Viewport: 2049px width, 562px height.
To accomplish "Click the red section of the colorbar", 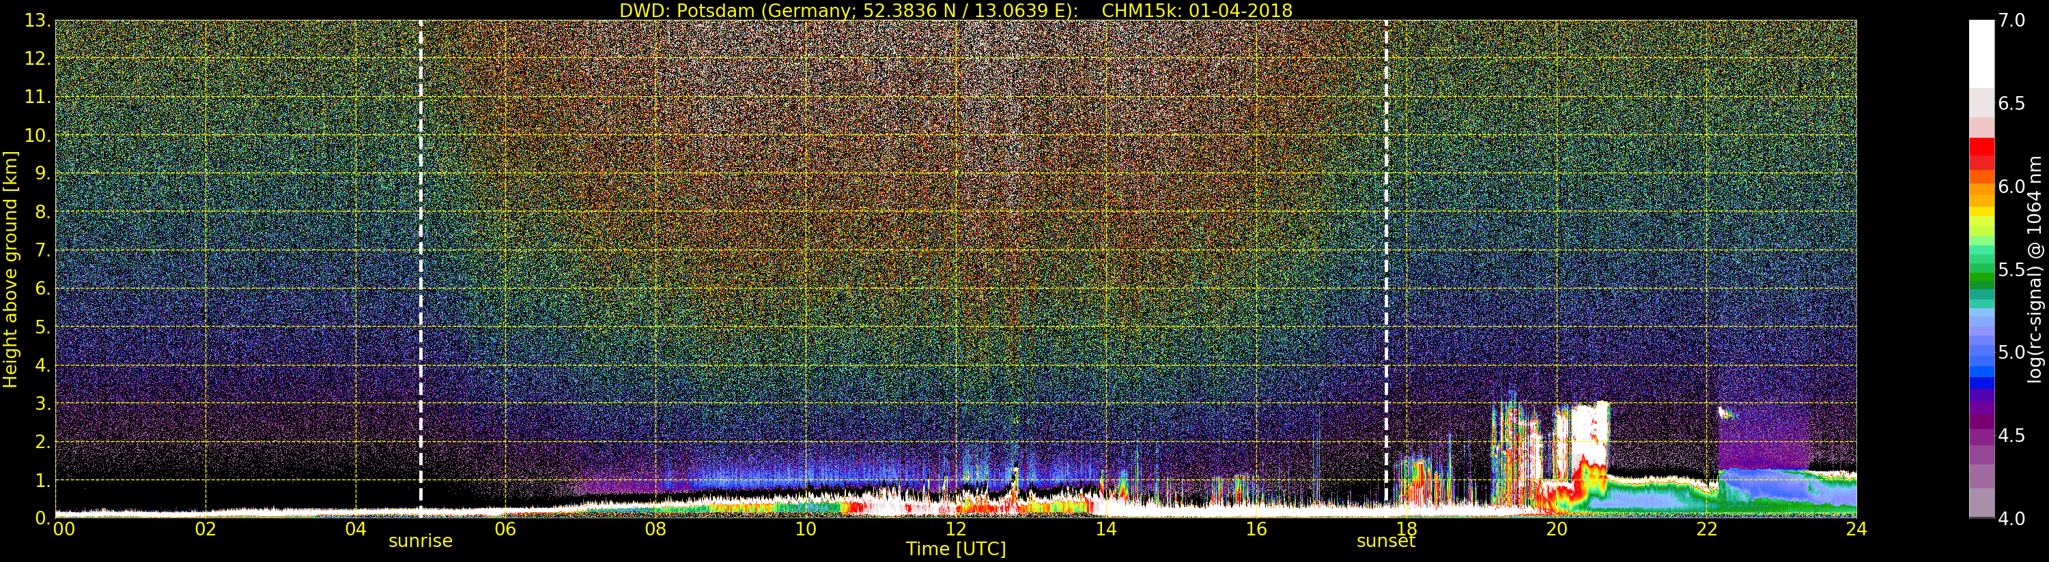I will [1981, 153].
